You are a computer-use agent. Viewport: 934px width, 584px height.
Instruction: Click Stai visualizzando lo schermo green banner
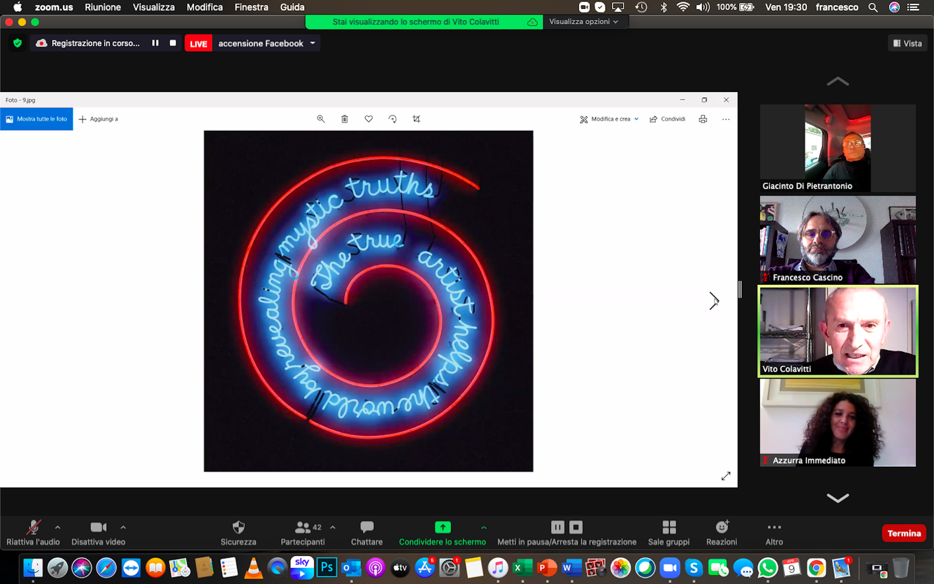click(x=424, y=21)
